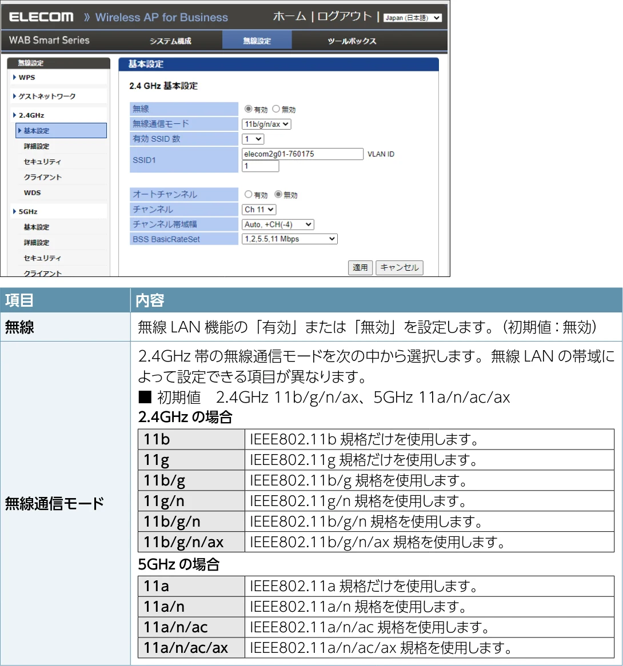Open the チャンネル帯域幅 dropdown
The width and height of the screenshot is (623, 666).
[278, 224]
